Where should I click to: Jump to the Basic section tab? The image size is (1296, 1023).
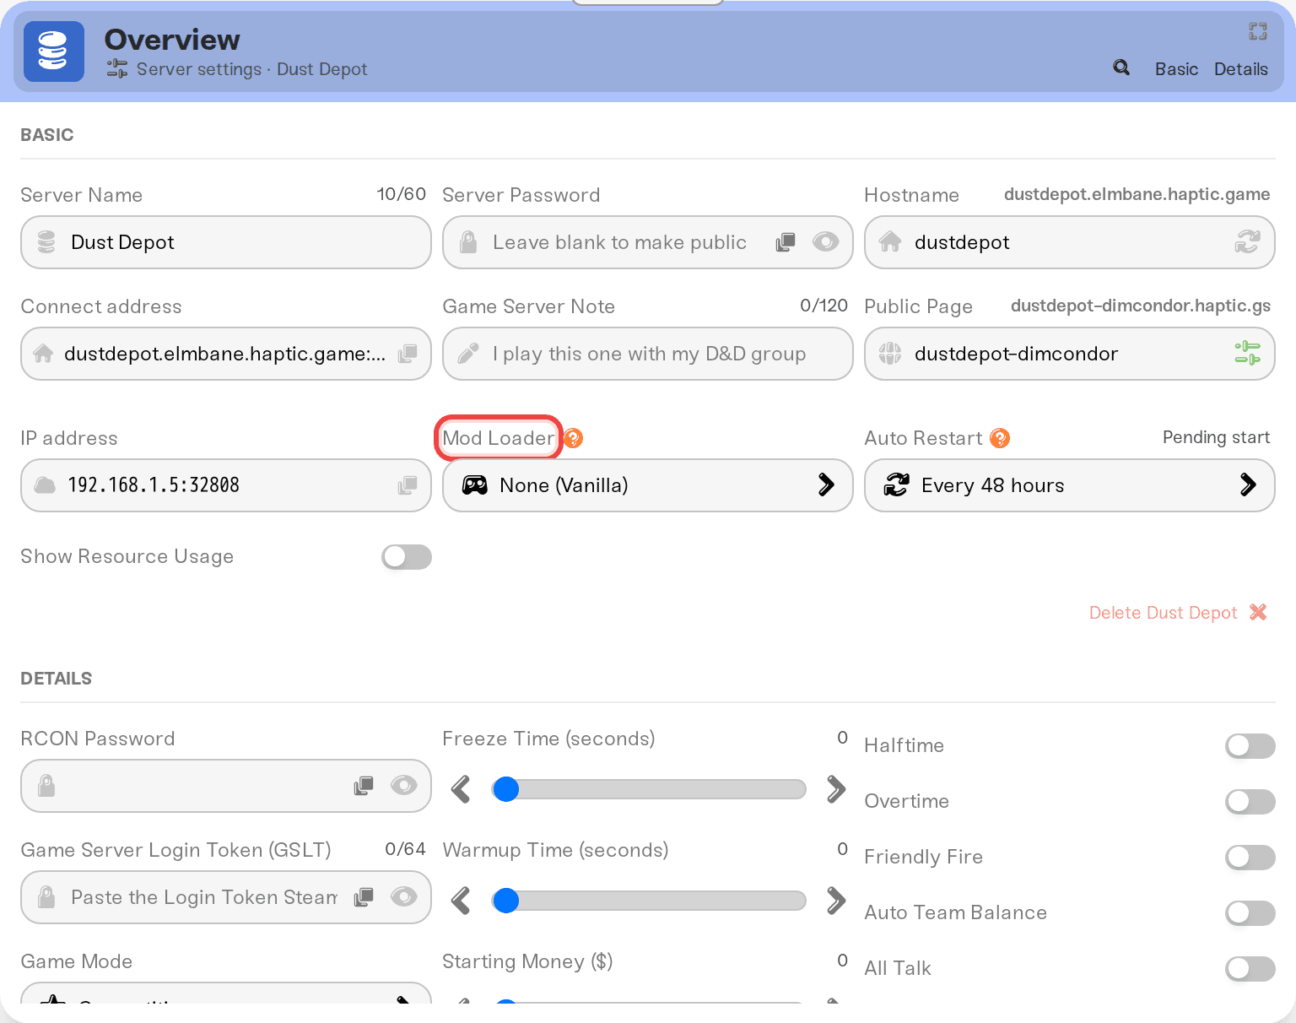point(1176,69)
